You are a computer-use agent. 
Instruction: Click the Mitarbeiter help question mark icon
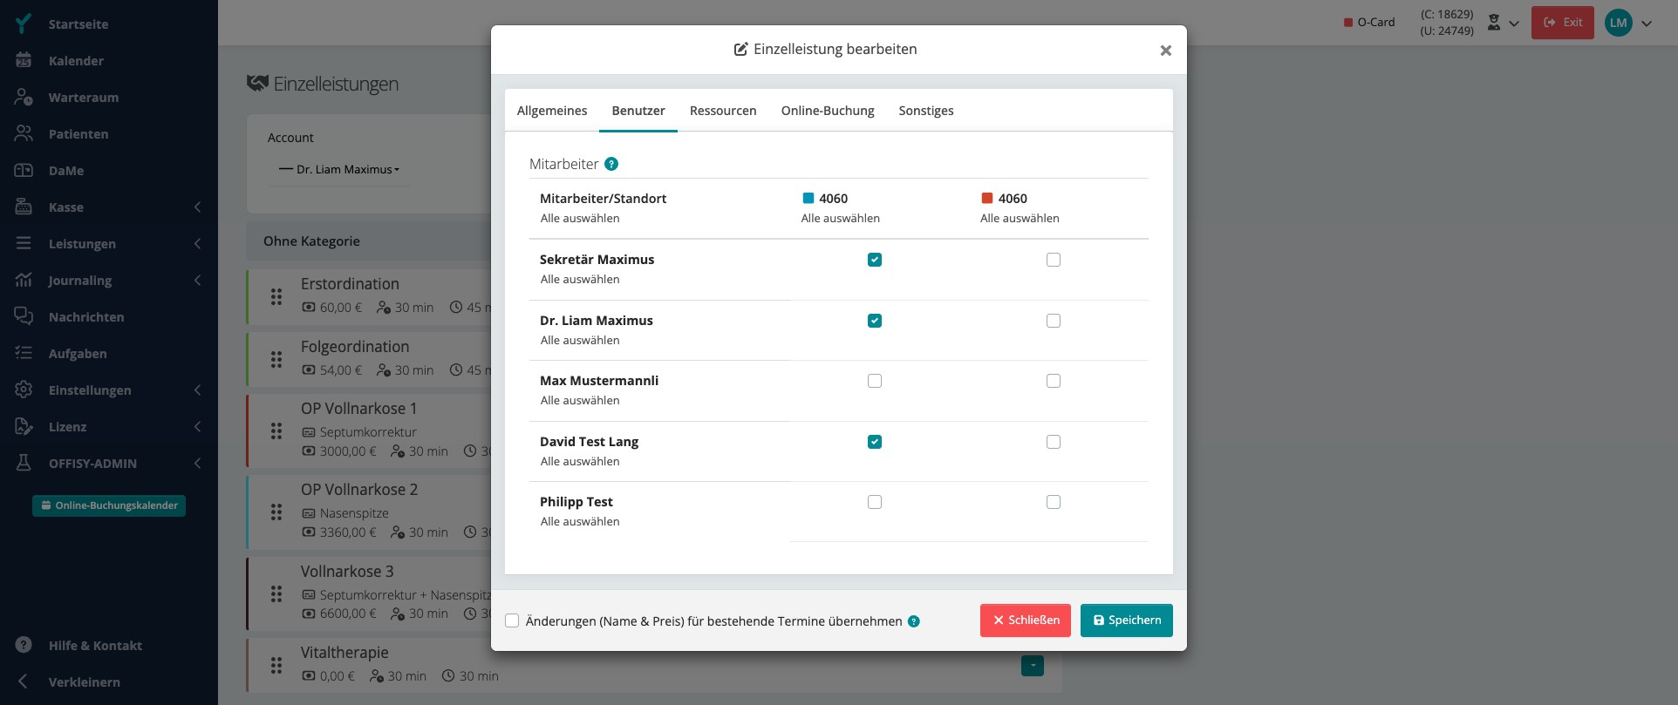point(611,164)
